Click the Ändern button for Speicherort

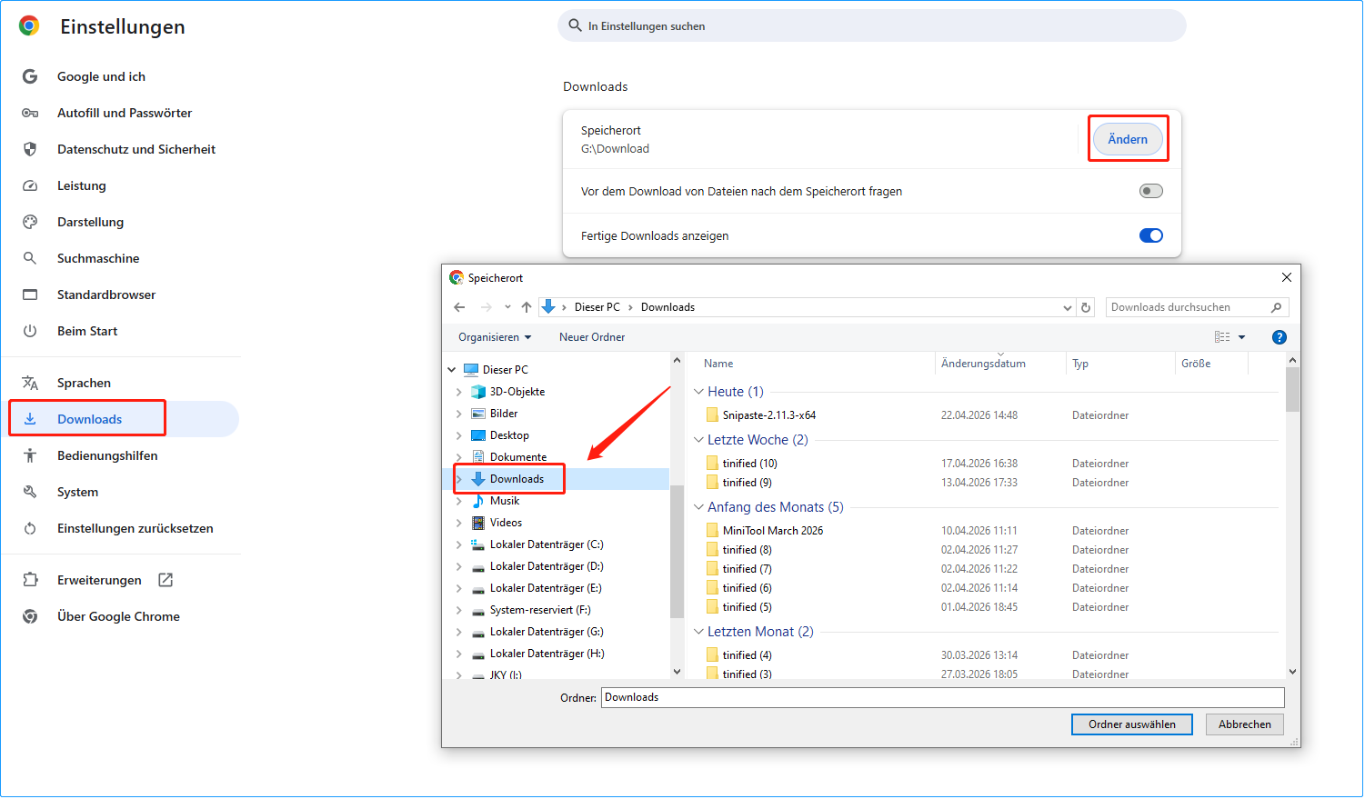click(1128, 139)
